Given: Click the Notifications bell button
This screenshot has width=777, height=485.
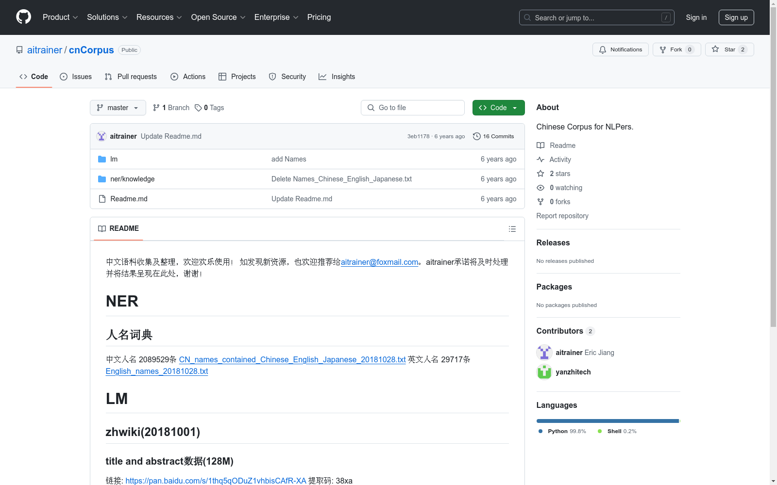Looking at the screenshot, I should point(620,49).
